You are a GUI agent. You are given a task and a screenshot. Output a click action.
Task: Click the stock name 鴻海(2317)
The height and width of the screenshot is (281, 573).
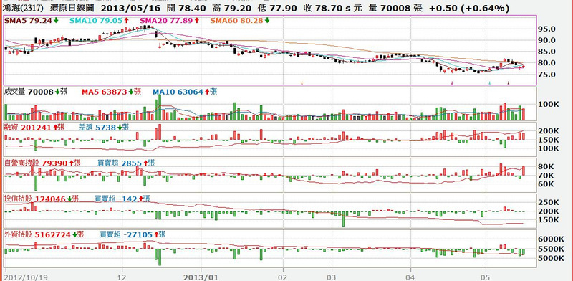click(23, 8)
